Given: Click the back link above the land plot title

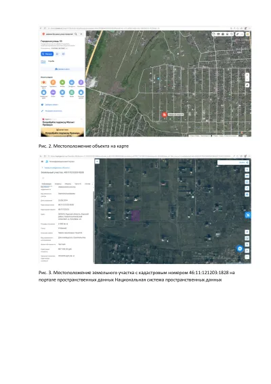Looking at the screenshot, I should (x=57, y=168).
